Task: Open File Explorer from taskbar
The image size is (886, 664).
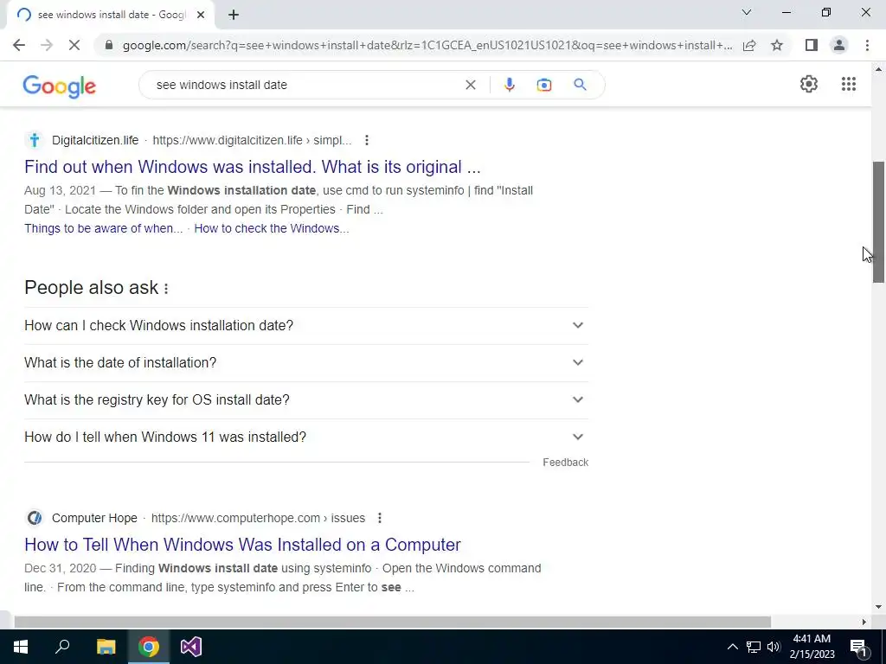Action: pos(106,647)
